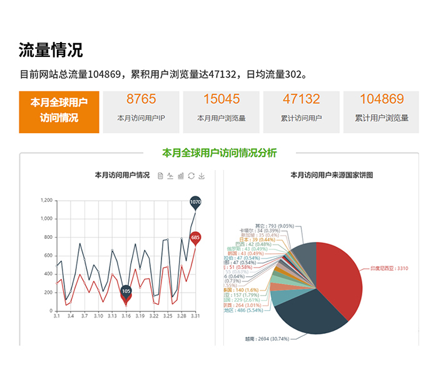
Task: Click the 3.31 x-axis date label
Action: tap(195, 316)
